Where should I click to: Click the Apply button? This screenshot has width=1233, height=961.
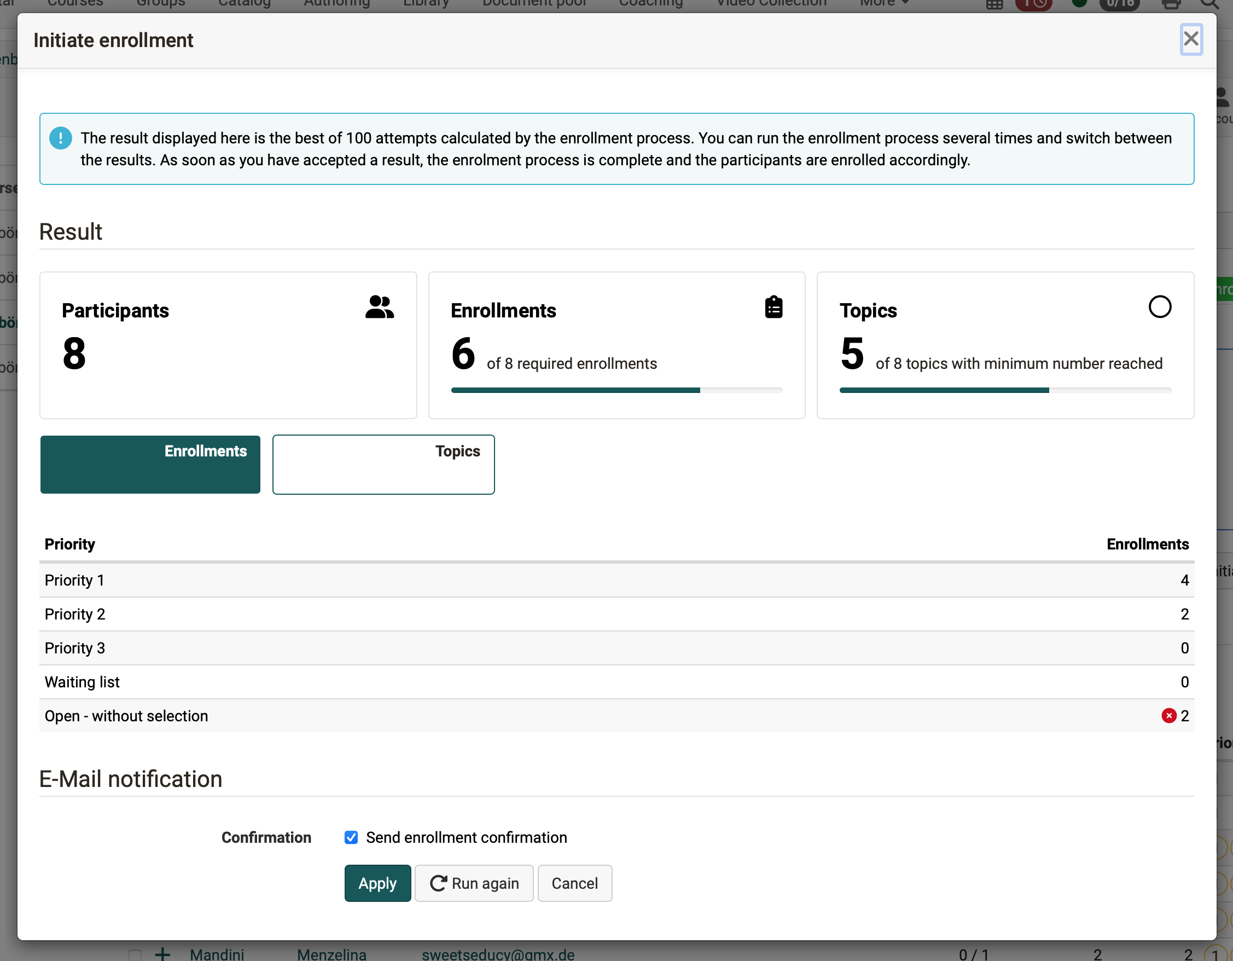(377, 883)
